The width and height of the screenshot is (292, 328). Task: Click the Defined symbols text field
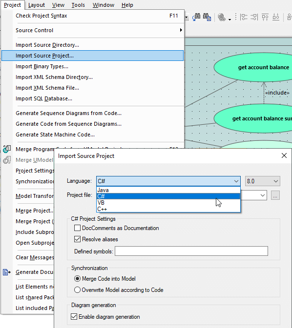click(191, 251)
